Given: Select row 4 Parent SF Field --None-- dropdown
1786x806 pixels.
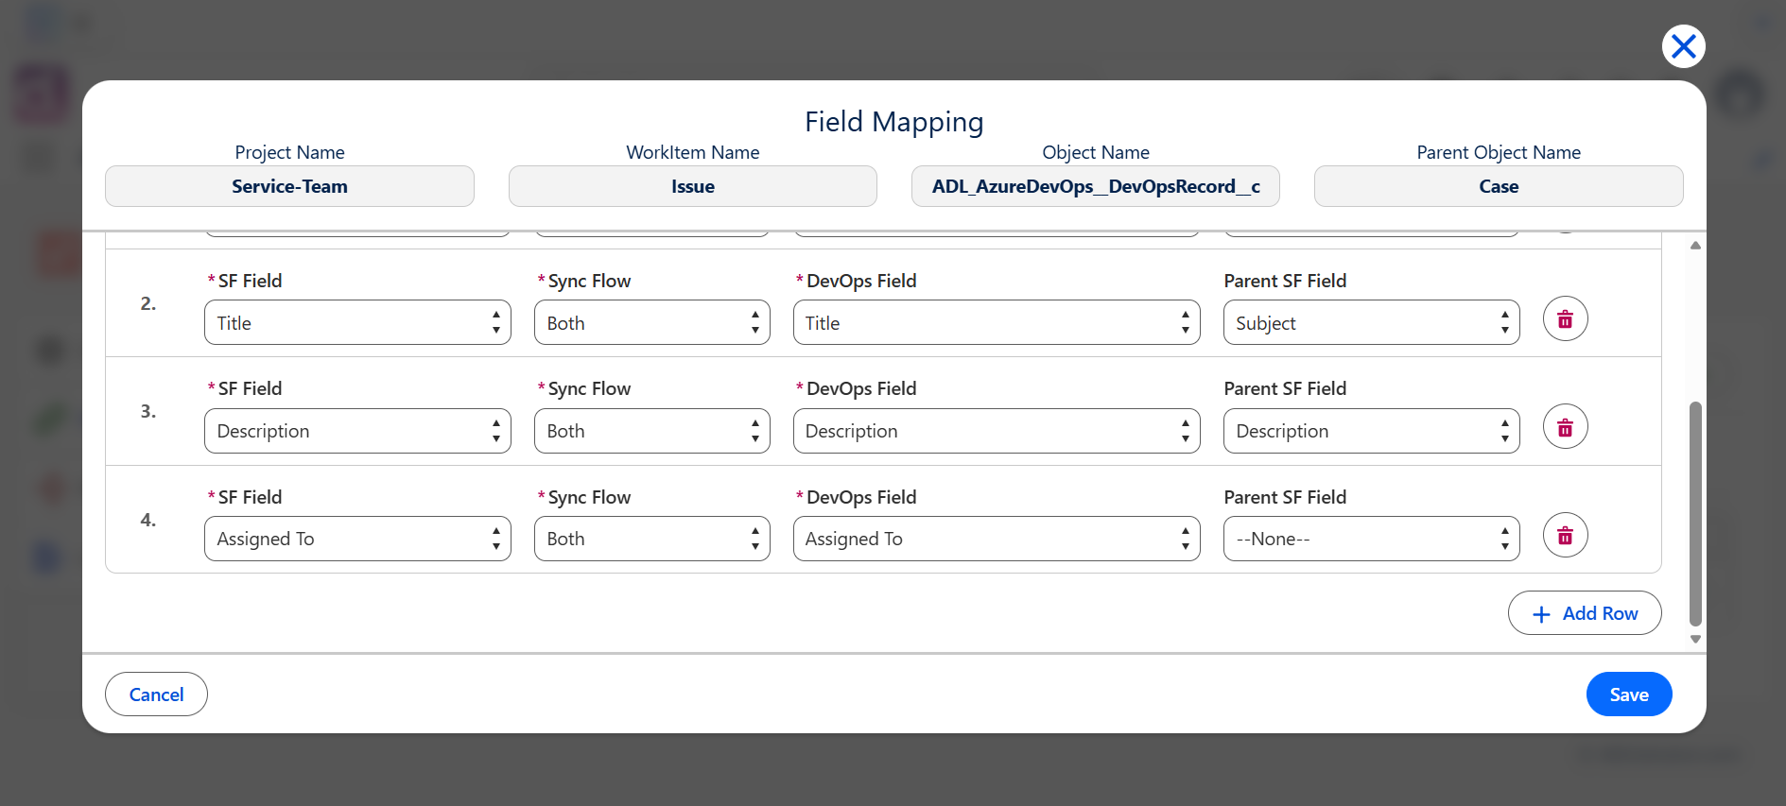Looking at the screenshot, I should coord(1371,539).
